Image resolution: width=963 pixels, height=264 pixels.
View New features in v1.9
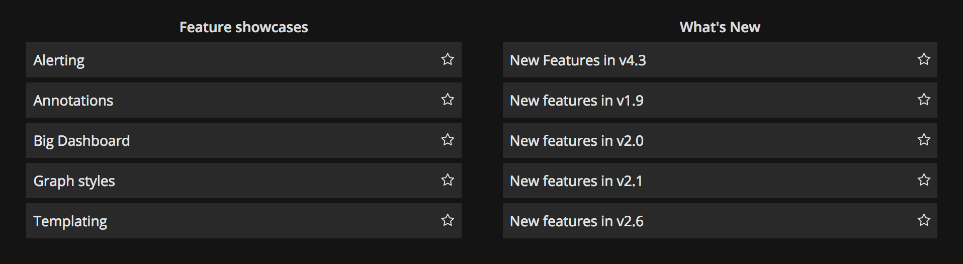[577, 101]
